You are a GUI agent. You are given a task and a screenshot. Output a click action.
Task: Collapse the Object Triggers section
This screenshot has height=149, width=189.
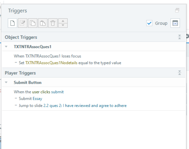click(x=180, y=37)
